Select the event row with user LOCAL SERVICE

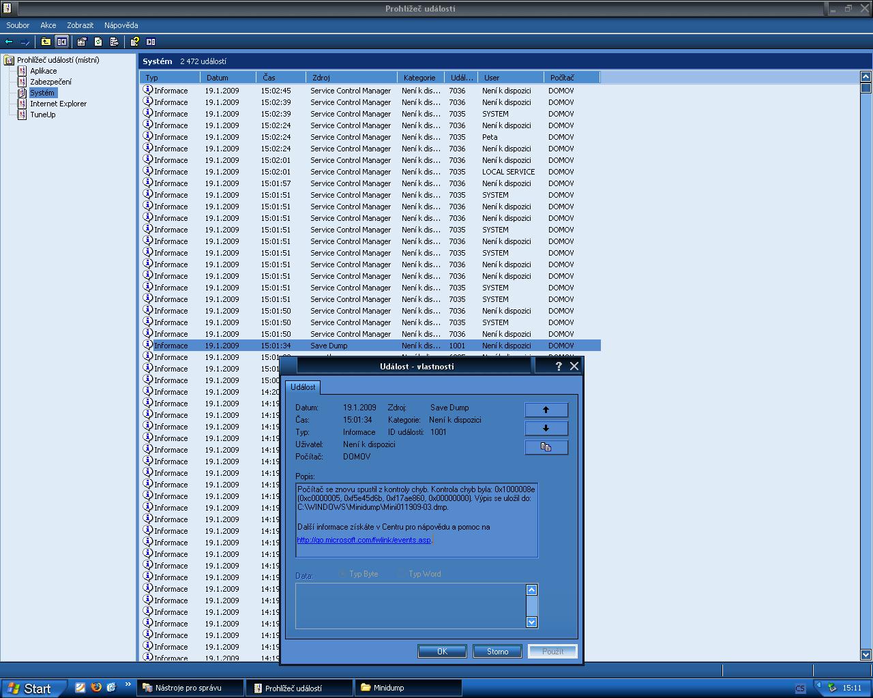pyautogui.click(x=370, y=172)
